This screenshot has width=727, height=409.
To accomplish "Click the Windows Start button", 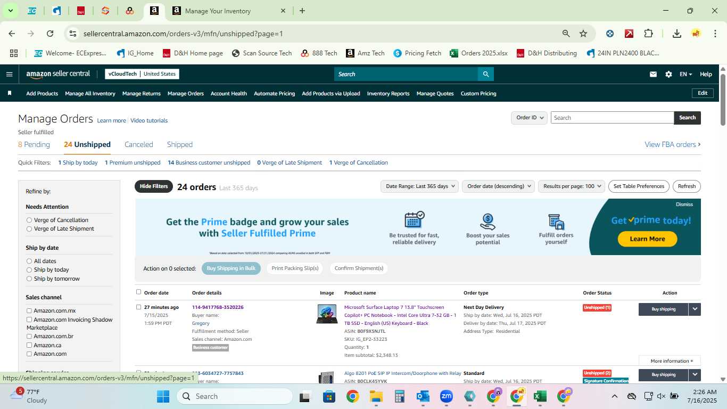I will (163, 396).
